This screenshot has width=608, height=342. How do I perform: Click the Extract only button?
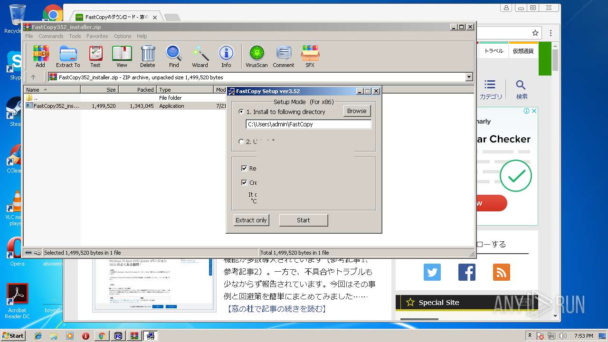(251, 220)
